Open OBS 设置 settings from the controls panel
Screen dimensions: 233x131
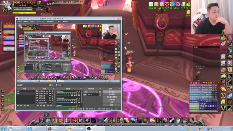coord(112,102)
